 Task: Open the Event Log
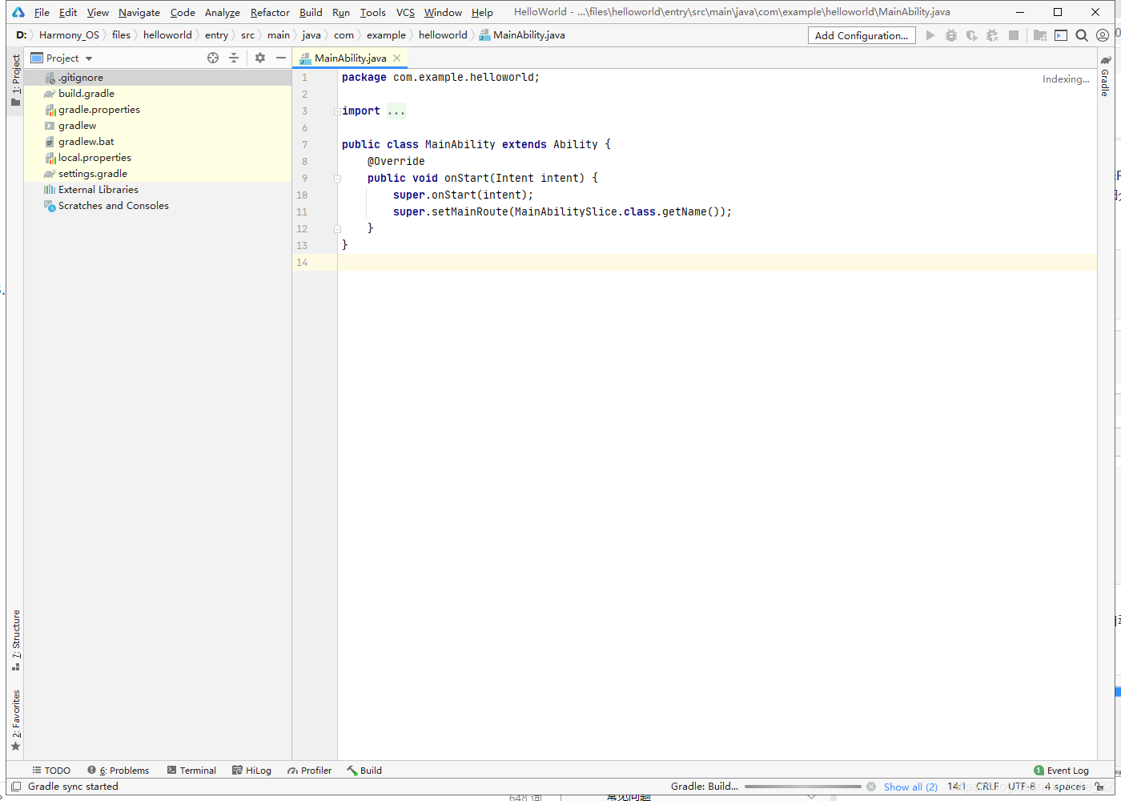point(1061,771)
